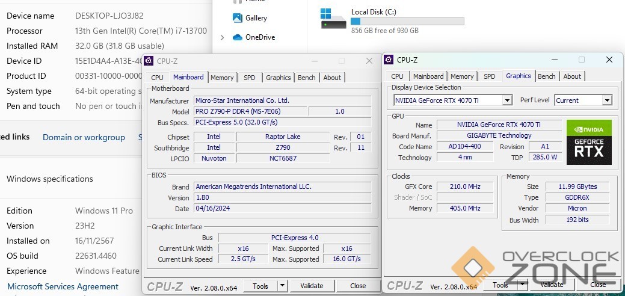This screenshot has width=625, height=296.
Task: Click the NVIDIA GeForce RTX logo
Action: [x=589, y=142]
